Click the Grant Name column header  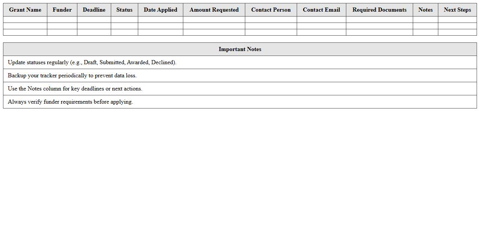(25, 10)
